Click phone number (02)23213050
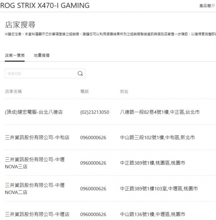The width and height of the screenshot is (216, 220). pos(94,112)
